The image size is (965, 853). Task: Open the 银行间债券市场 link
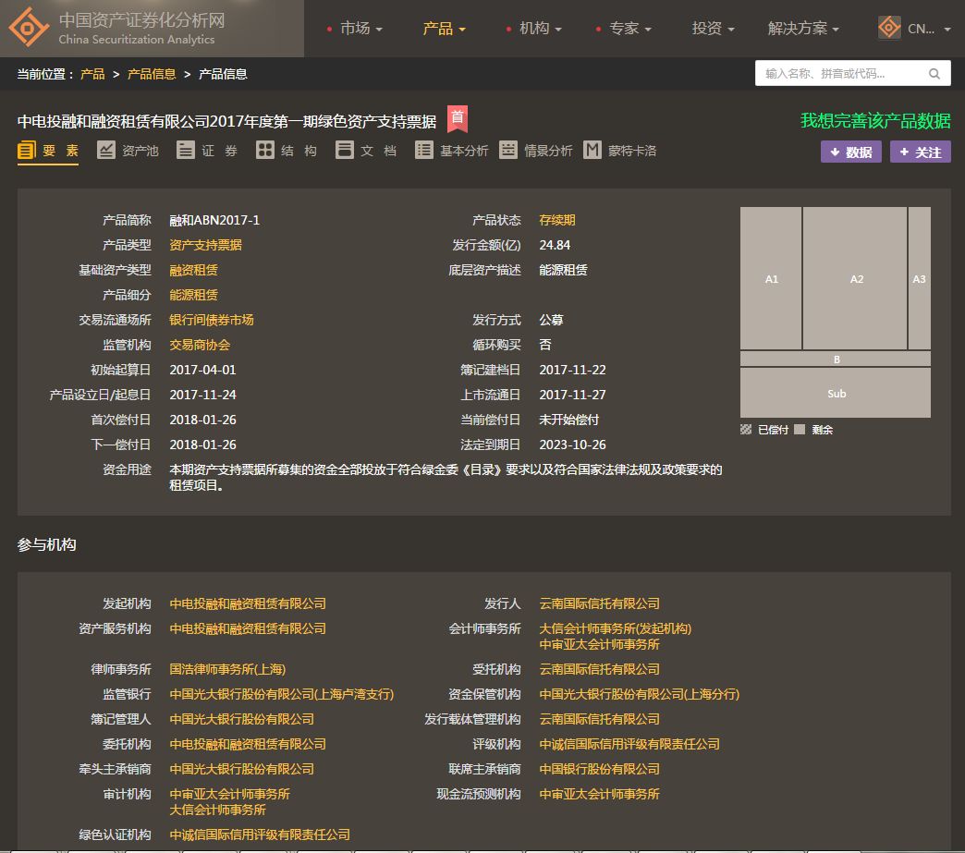[x=212, y=320]
